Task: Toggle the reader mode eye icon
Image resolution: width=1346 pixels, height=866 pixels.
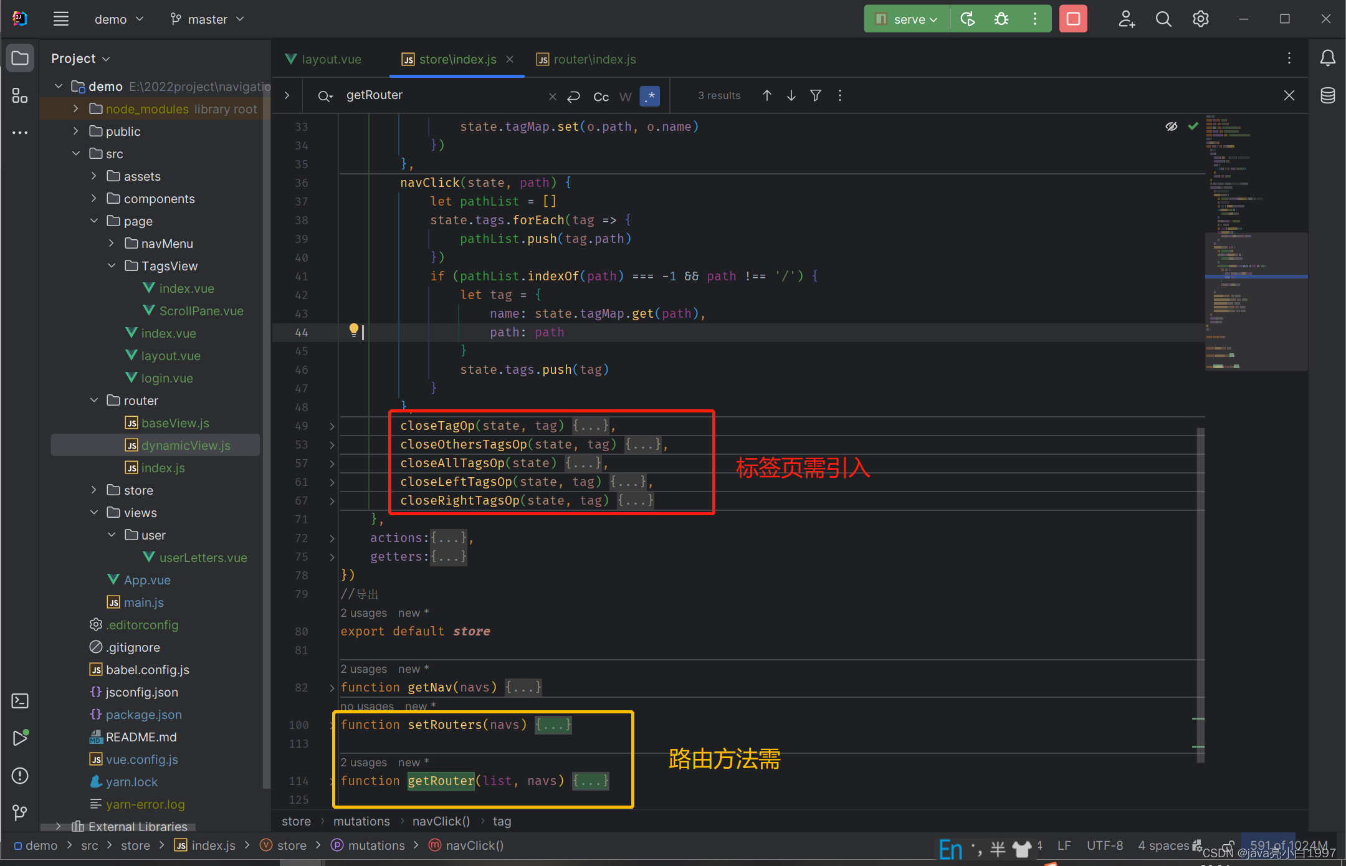Action: [x=1171, y=126]
